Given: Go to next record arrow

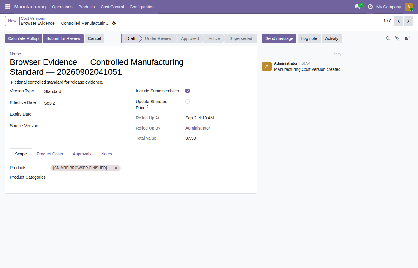Looking at the screenshot, I should tap(408, 21).
